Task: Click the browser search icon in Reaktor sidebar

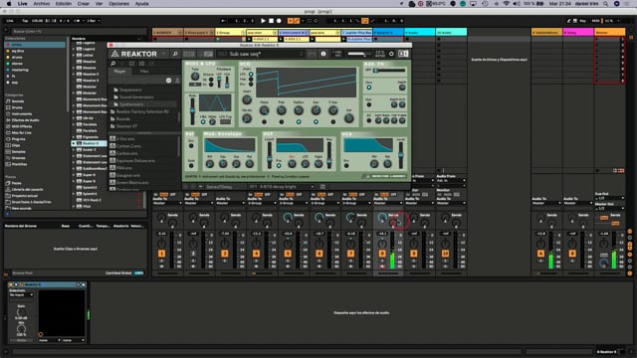Action: (112, 64)
